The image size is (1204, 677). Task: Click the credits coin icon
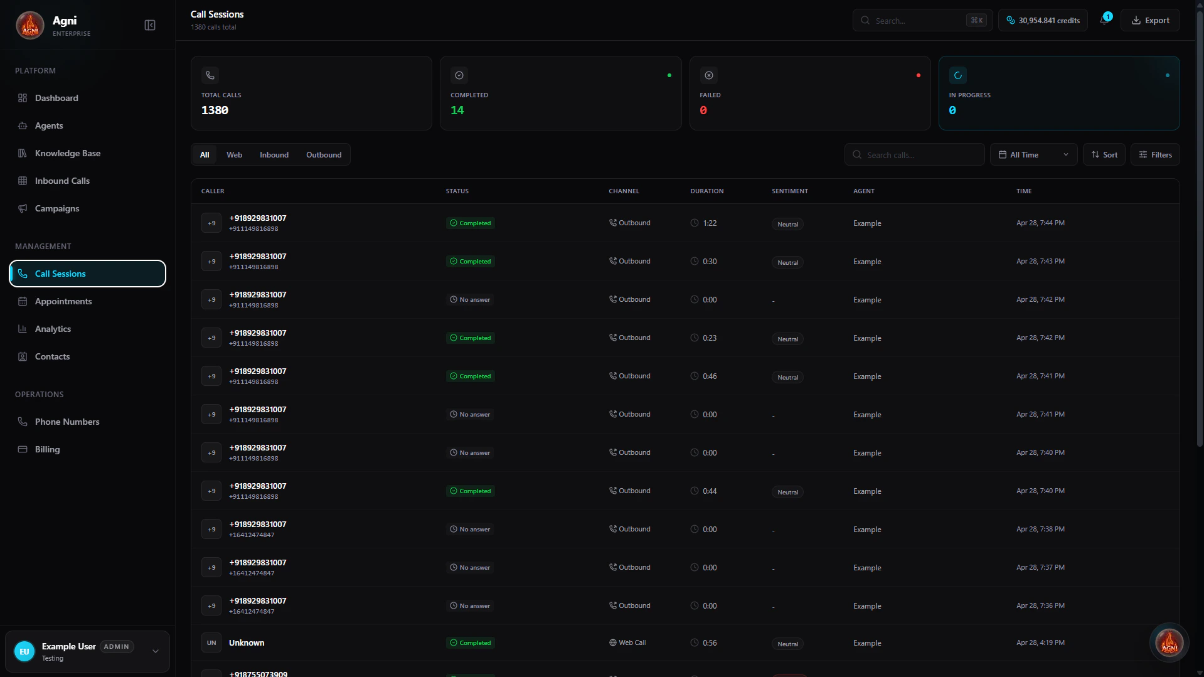1011,20
